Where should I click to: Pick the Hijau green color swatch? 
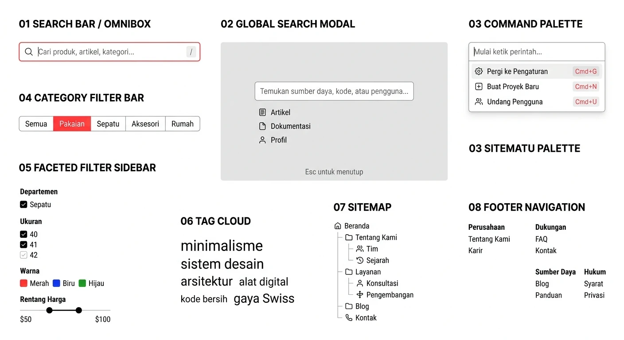click(x=82, y=283)
